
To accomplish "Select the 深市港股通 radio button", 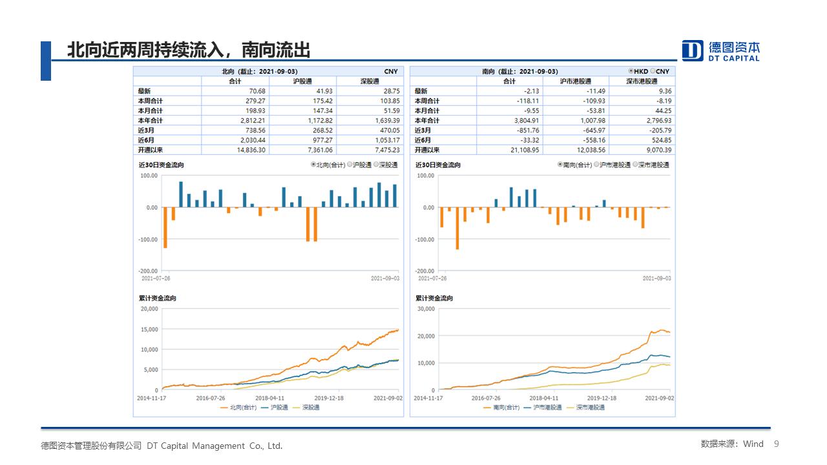I will coord(635,165).
